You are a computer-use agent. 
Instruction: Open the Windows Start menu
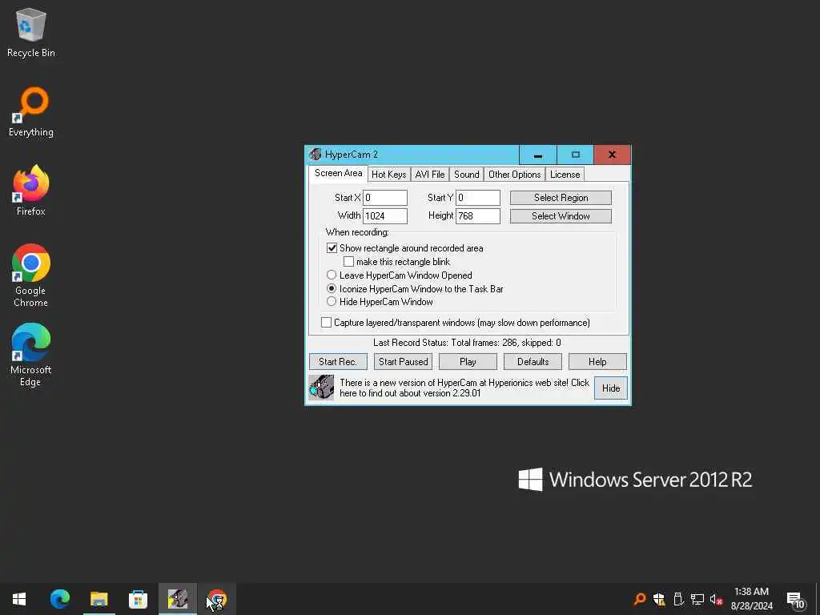(19, 599)
